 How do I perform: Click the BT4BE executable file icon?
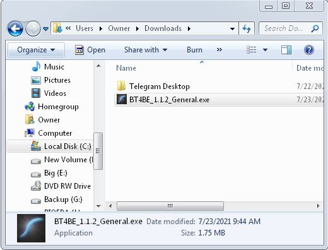click(122, 99)
